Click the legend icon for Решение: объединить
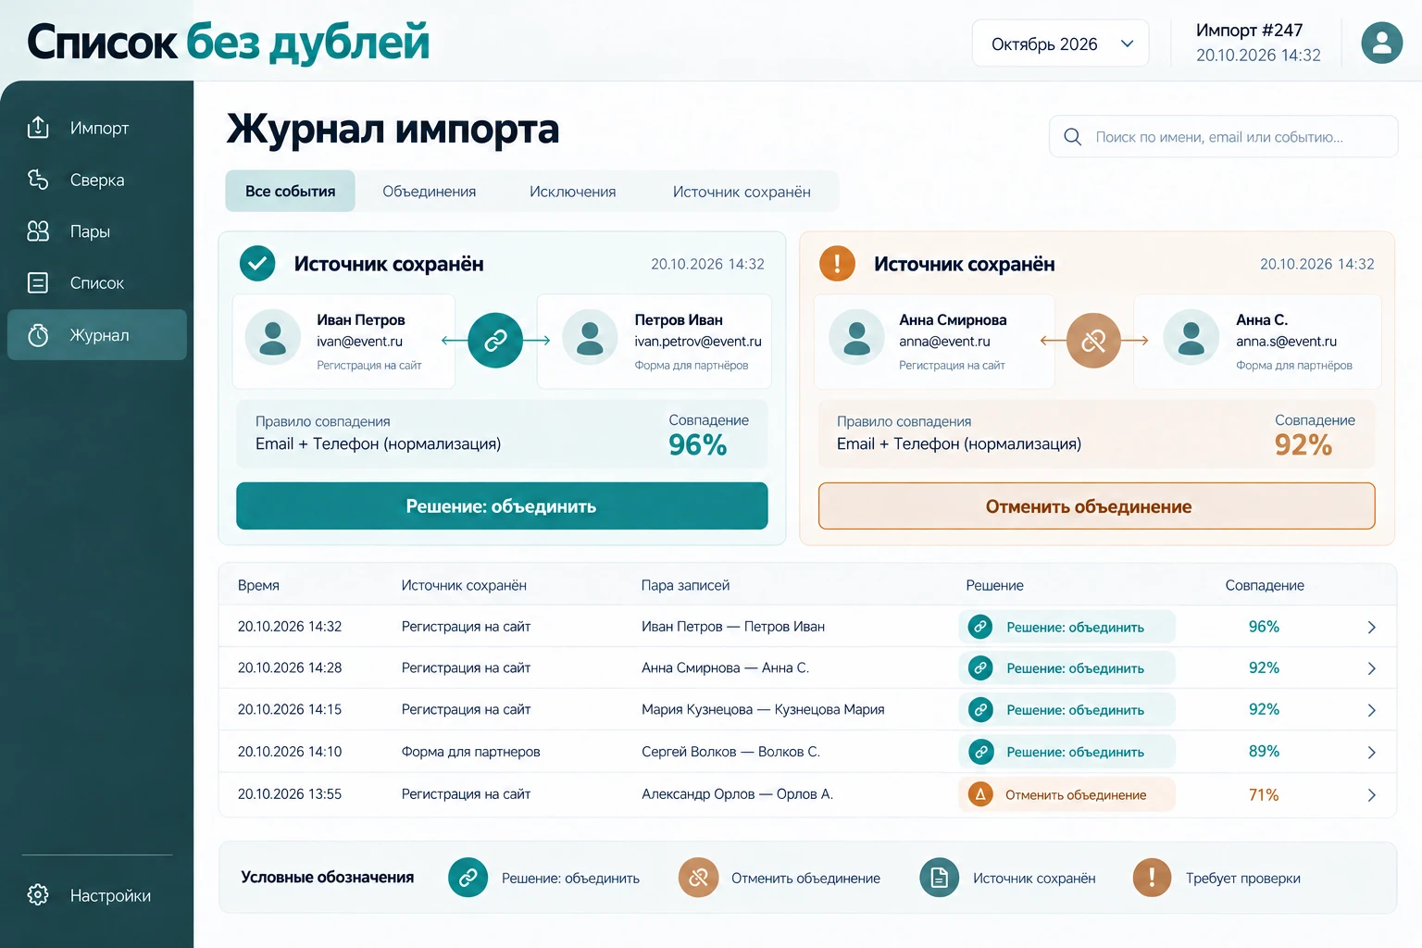The image size is (1422, 948). pos(468,878)
